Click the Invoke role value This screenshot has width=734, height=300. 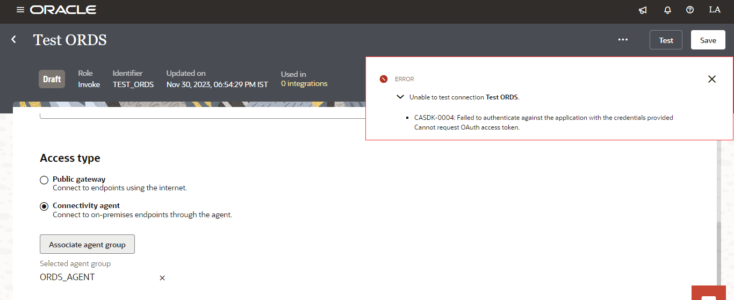89,84
